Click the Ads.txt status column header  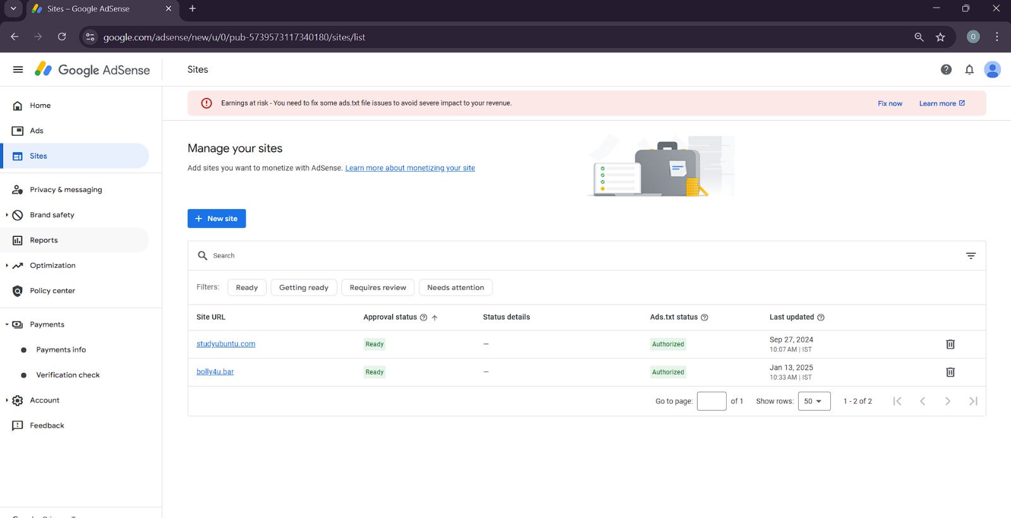674,317
